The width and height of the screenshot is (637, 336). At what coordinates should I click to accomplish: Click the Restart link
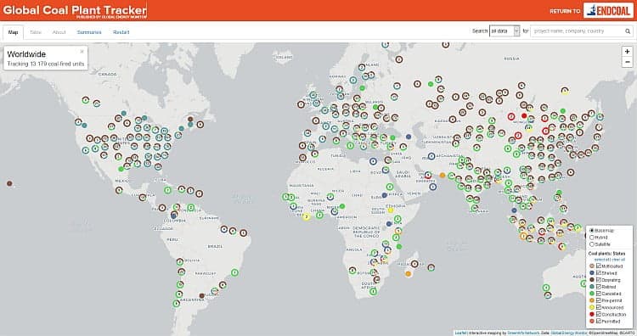[121, 32]
